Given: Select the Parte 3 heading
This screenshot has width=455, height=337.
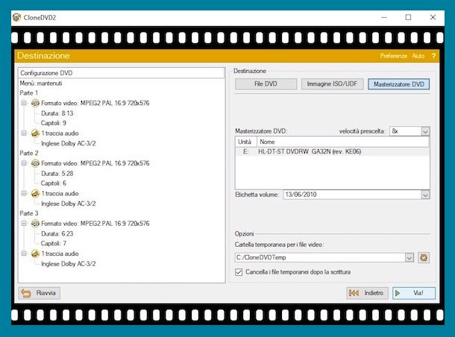Looking at the screenshot, I should coord(29,213).
